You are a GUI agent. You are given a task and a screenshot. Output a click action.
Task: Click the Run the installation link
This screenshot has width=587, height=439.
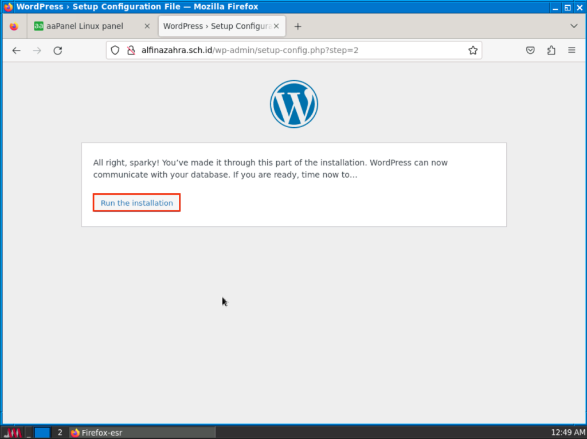(x=136, y=203)
